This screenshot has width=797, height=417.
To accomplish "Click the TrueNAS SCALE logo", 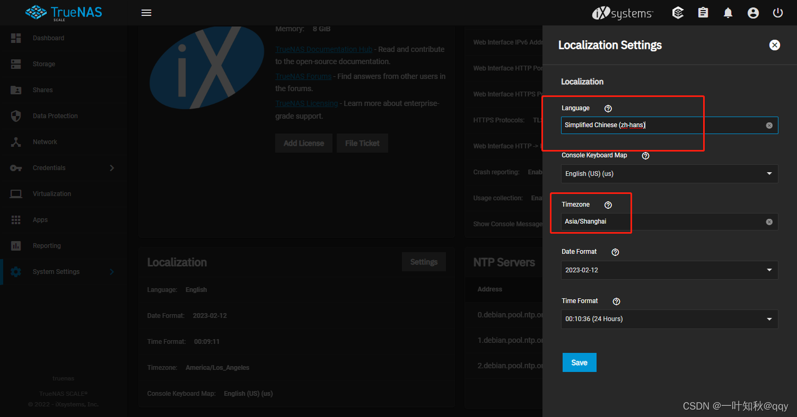I will point(64,13).
